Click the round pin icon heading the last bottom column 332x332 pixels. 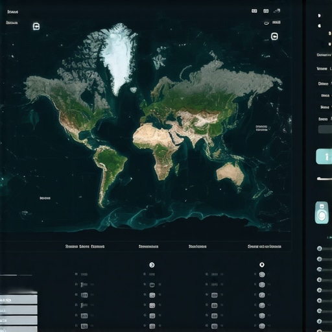click(262, 265)
